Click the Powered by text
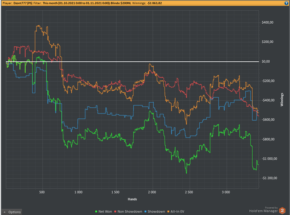This screenshot has height=215, width=290. point(271,208)
